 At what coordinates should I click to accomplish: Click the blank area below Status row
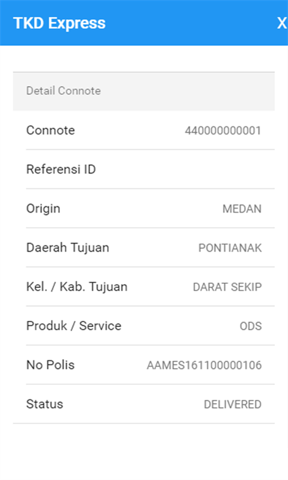point(143,450)
